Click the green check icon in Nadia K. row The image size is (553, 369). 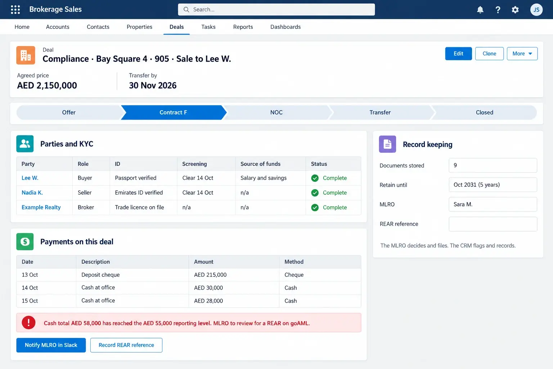315,193
